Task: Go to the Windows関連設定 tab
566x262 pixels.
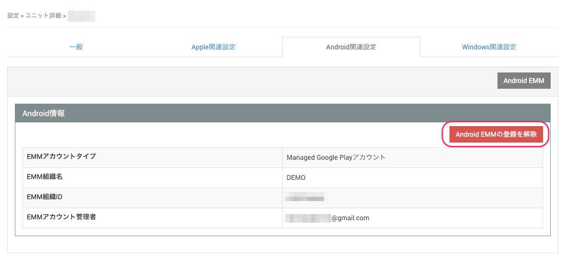Action: [x=489, y=47]
